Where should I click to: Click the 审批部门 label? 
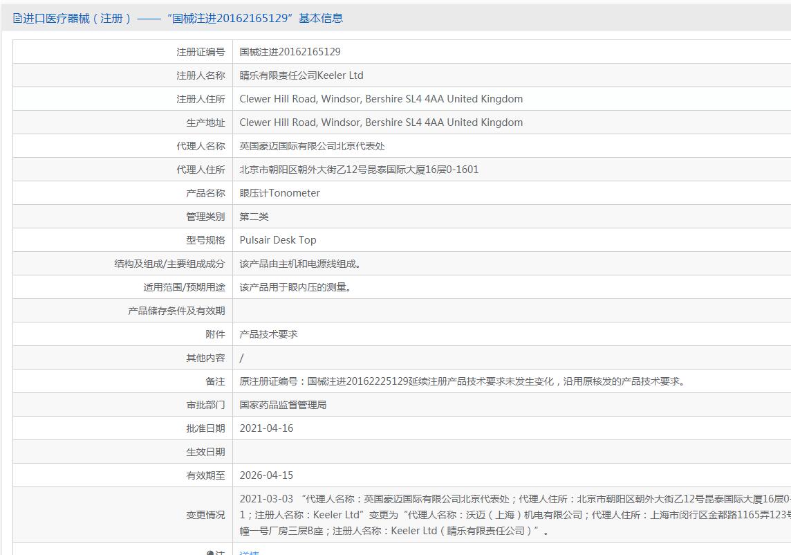(205, 405)
